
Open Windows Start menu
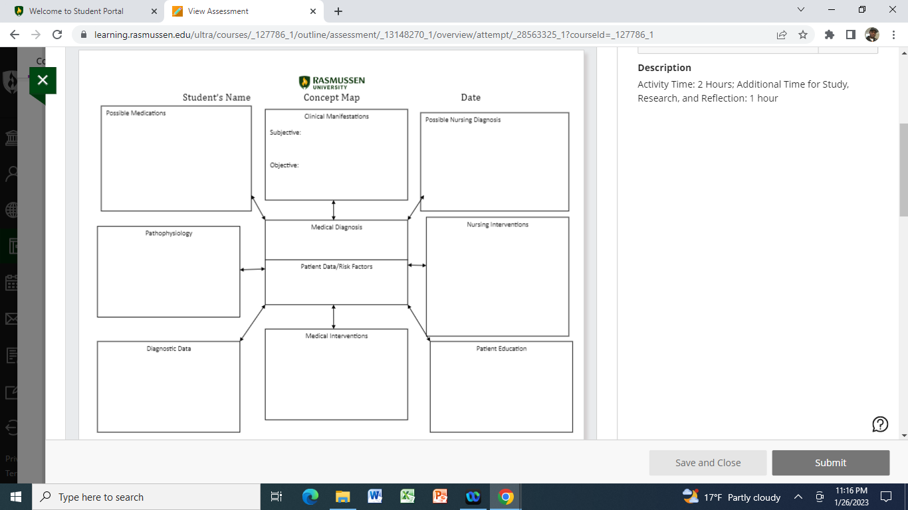click(16, 497)
